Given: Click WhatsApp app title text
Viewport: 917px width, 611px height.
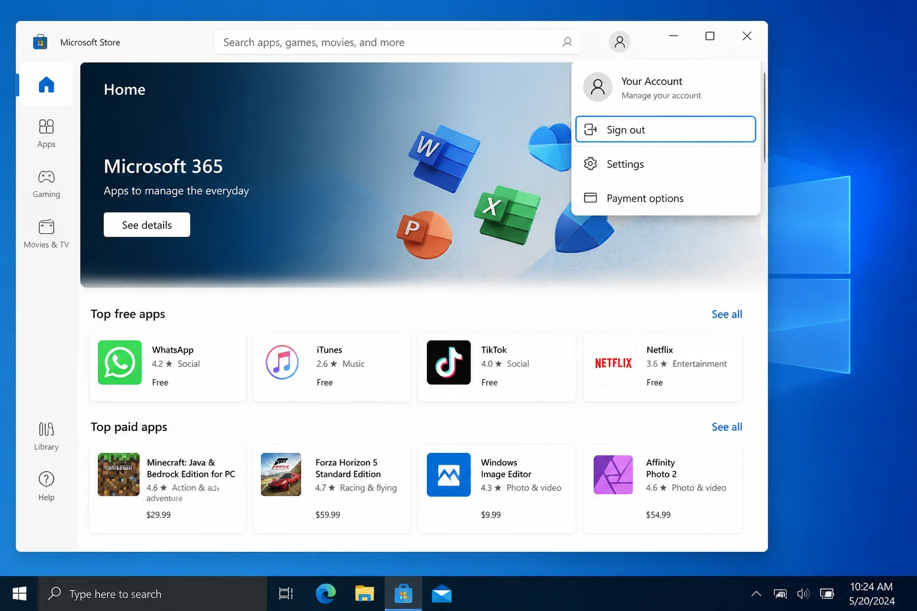Looking at the screenshot, I should pos(173,350).
